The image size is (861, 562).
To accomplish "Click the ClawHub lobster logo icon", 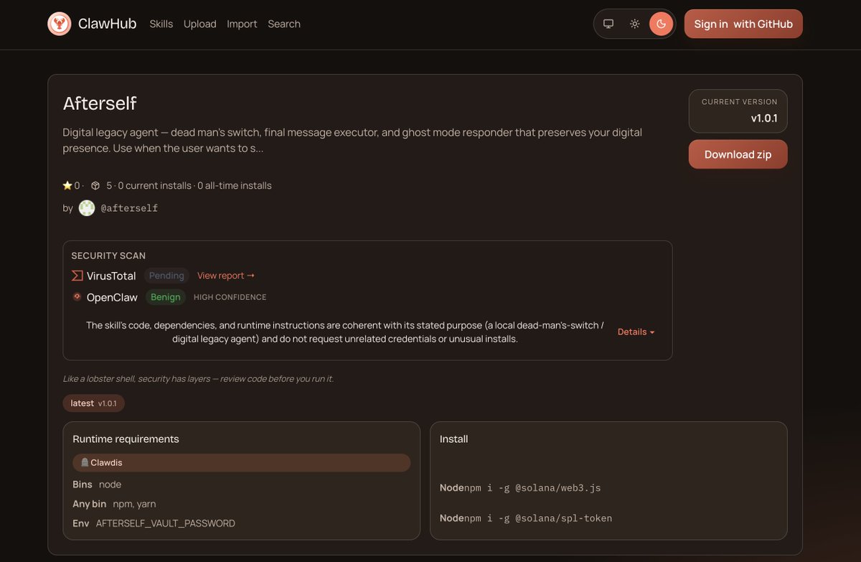I will coord(60,24).
